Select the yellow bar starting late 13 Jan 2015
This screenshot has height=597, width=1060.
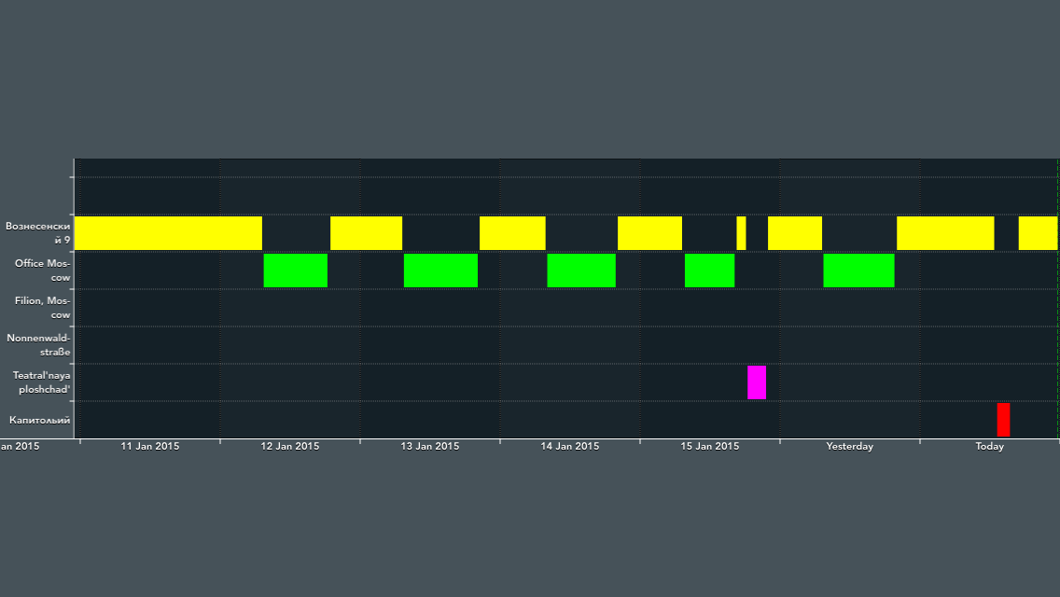[512, 233]
